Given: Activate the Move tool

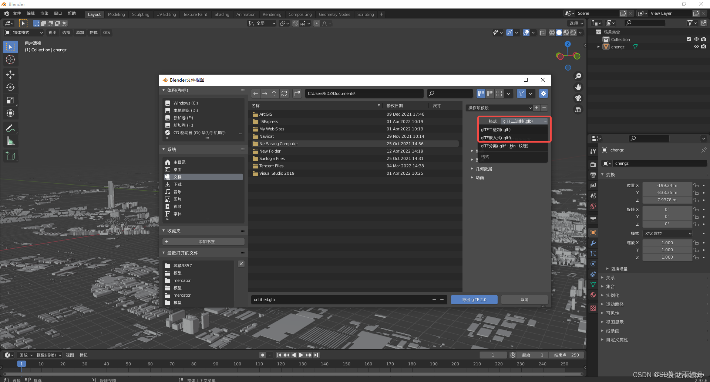Looking at the screenshot, I should click(10, 74).
